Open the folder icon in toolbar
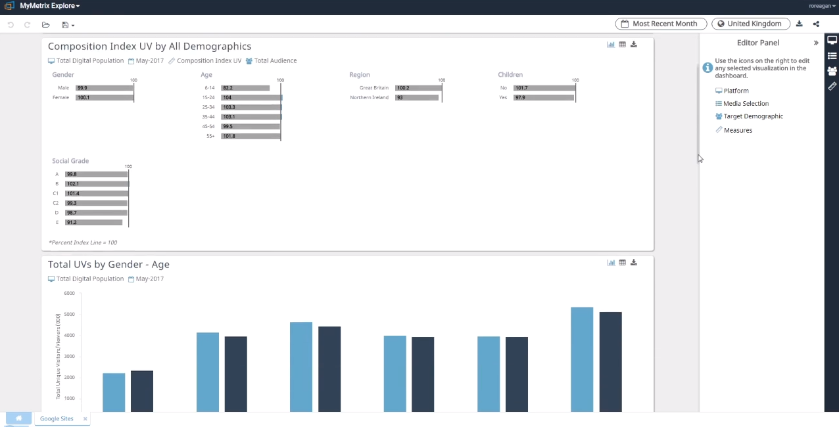This screenshot has height=427, width=839. pyautogui.click(x=46, y=25)
